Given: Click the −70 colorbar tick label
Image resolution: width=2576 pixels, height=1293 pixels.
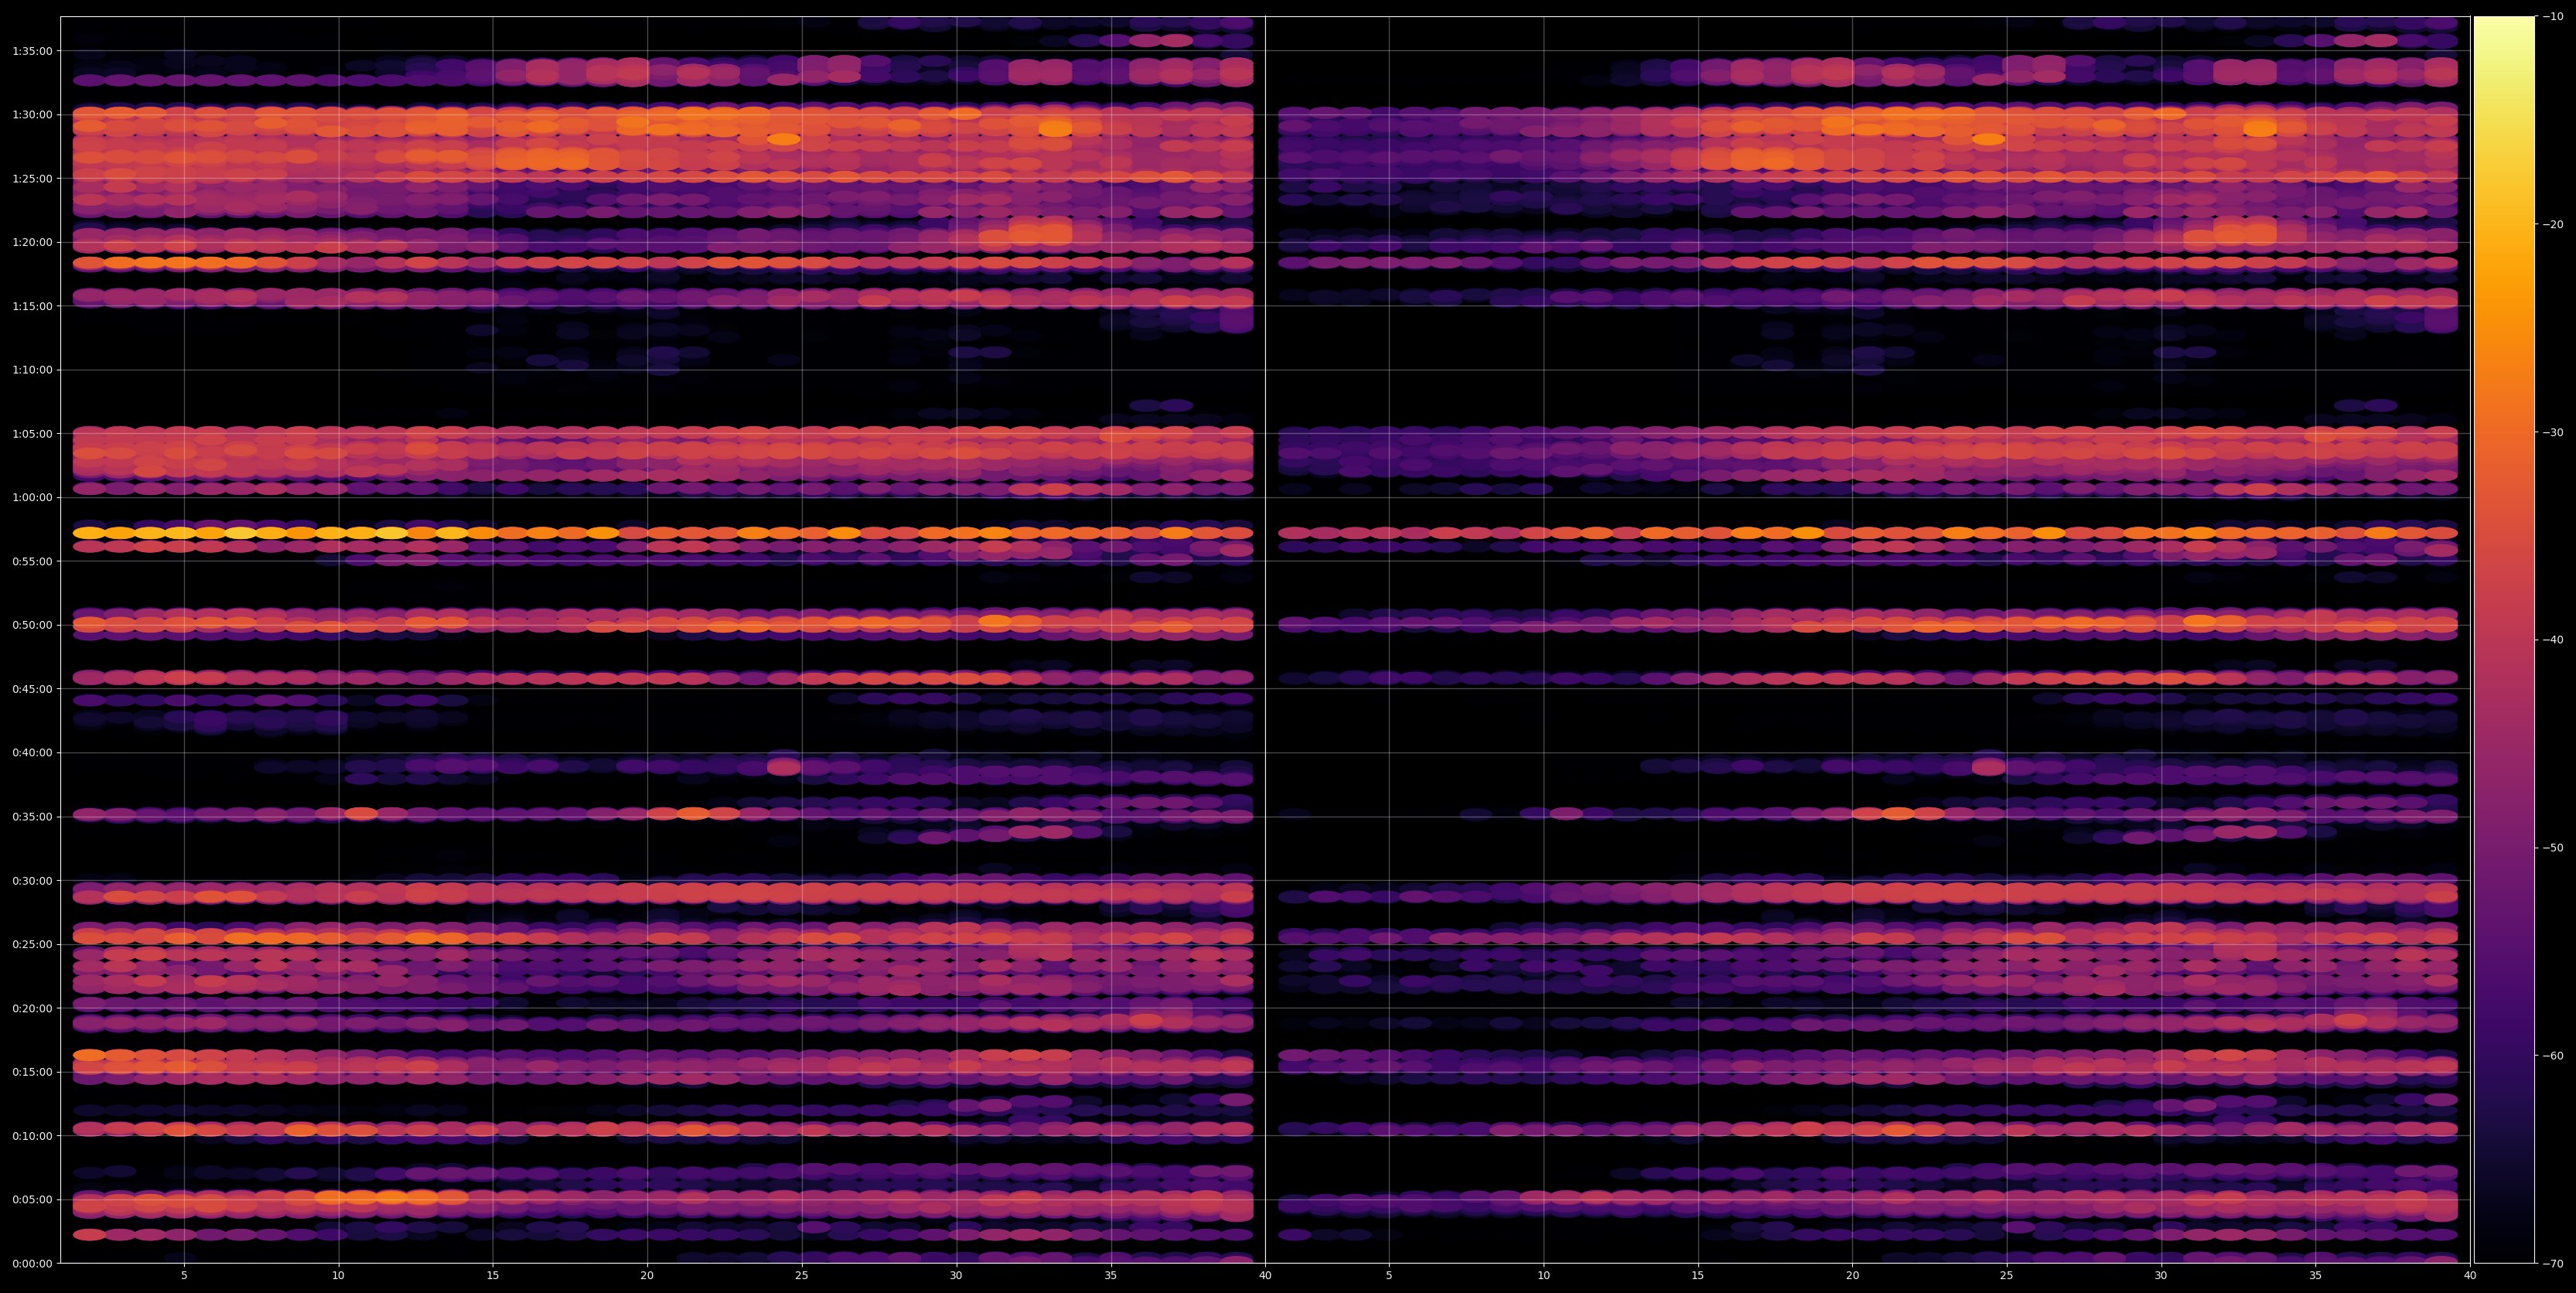Looking at the screenshot, I should 2552,1263.
